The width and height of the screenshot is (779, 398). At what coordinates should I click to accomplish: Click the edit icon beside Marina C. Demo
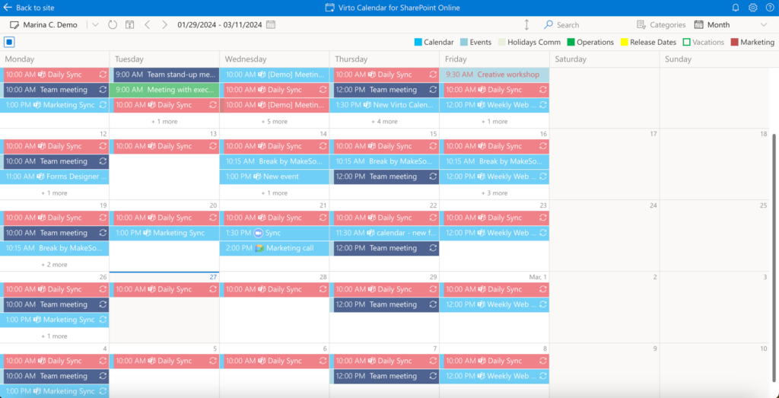14,25
